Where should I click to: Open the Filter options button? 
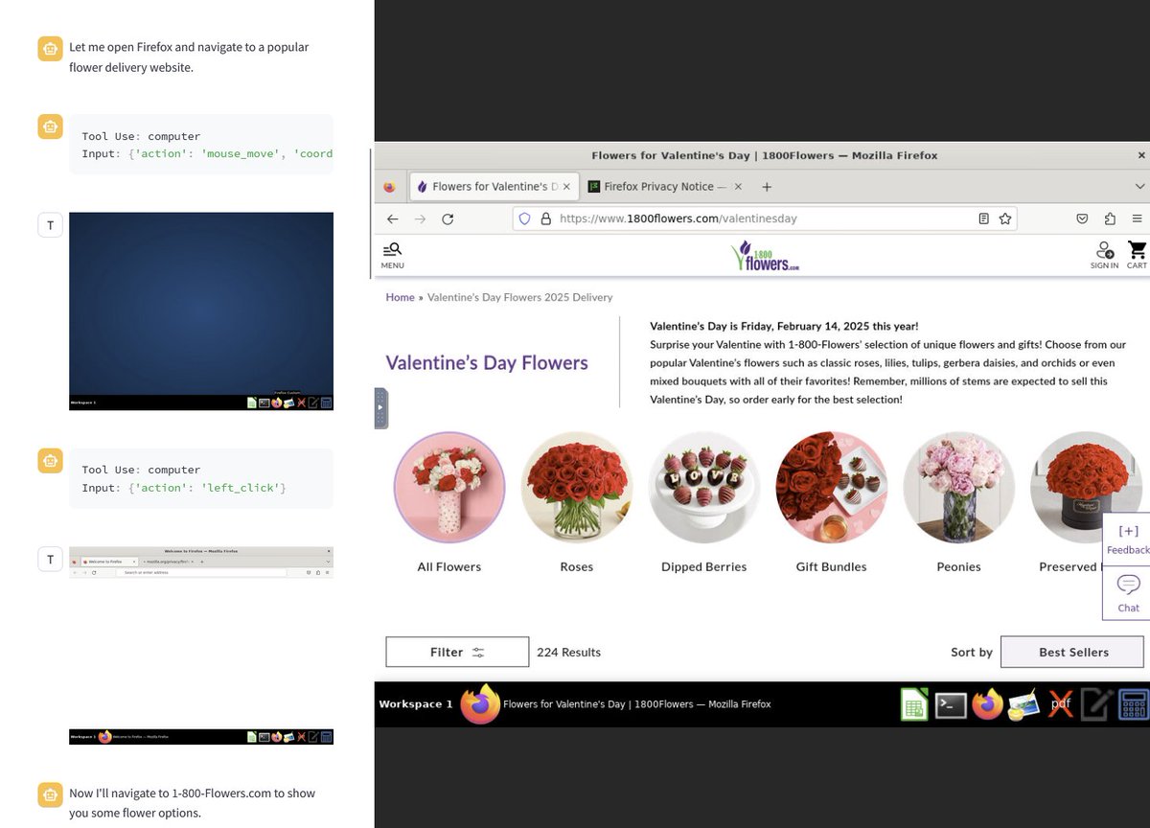[x=457, y=652]
